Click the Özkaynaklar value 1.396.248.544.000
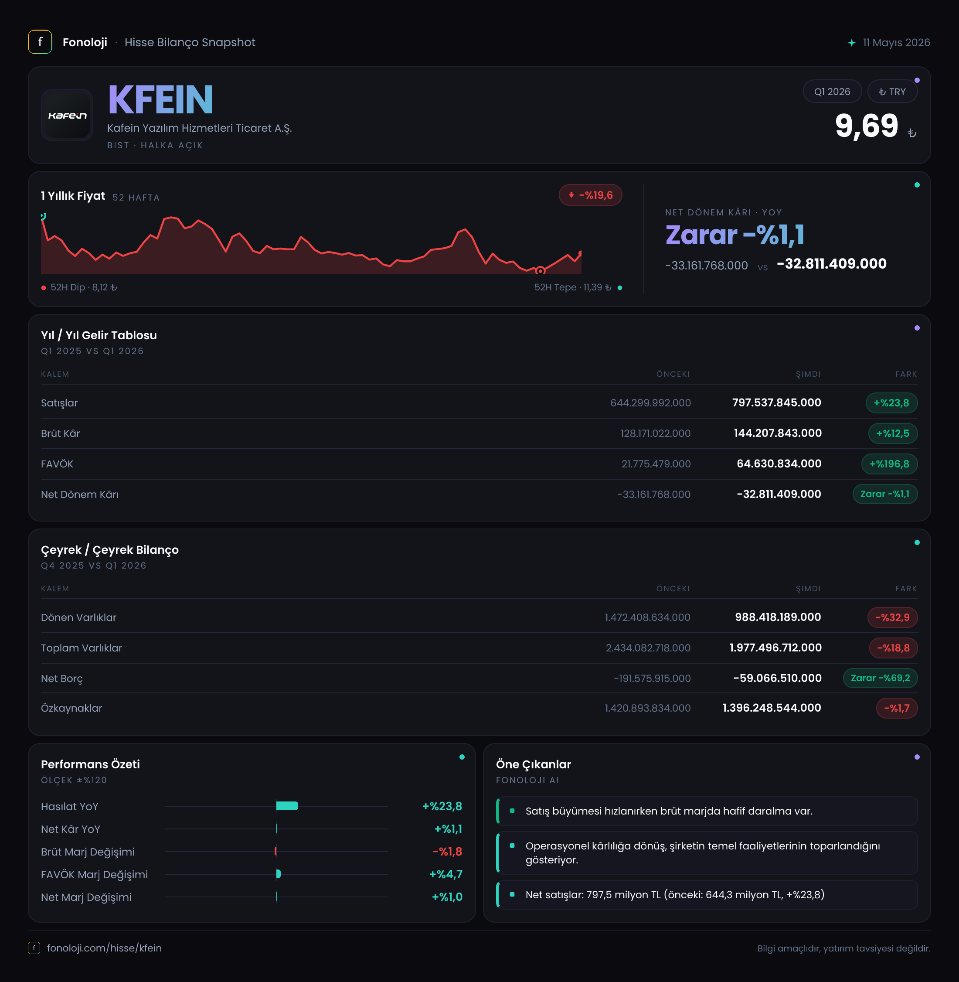Screen dimensions: 959x982 [x=772, y=708]
